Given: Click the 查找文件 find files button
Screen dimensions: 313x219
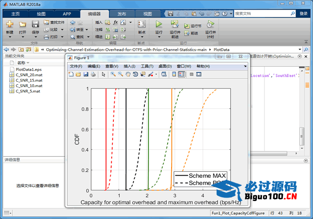Looking at the screenshot, I should pyautogui.click(x=54, y=22).
